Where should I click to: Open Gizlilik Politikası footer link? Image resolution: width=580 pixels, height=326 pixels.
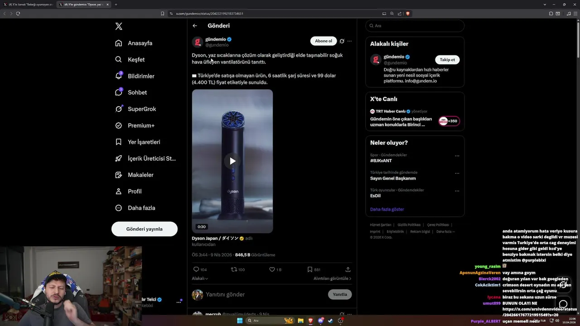409,225
